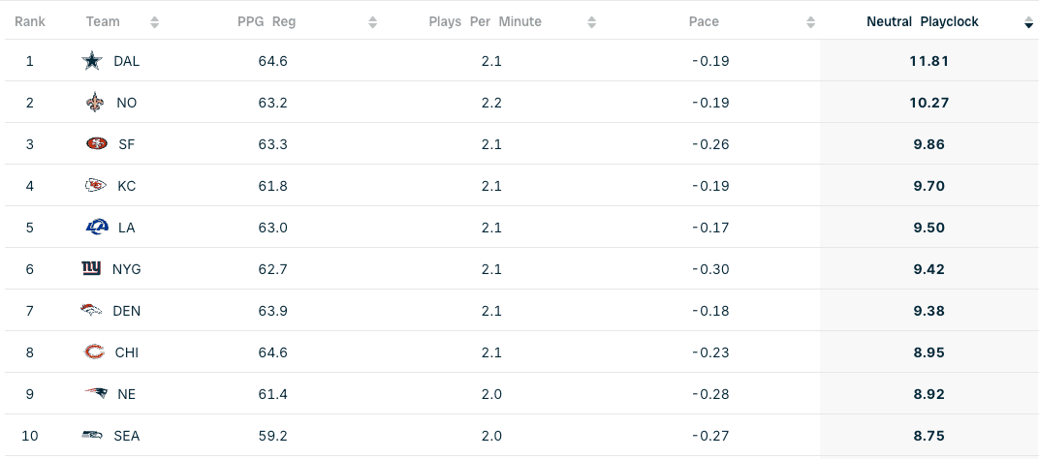Click the Kansas City Chiefs arrowhead logo
The height and width of the screenshot is (459, 1039).
[95, 186]
